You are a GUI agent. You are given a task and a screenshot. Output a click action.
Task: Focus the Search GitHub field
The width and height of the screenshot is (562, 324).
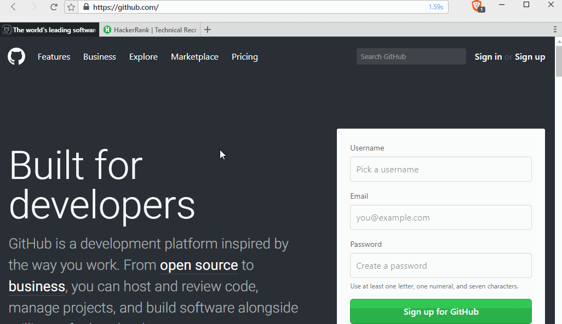(411, 56)
